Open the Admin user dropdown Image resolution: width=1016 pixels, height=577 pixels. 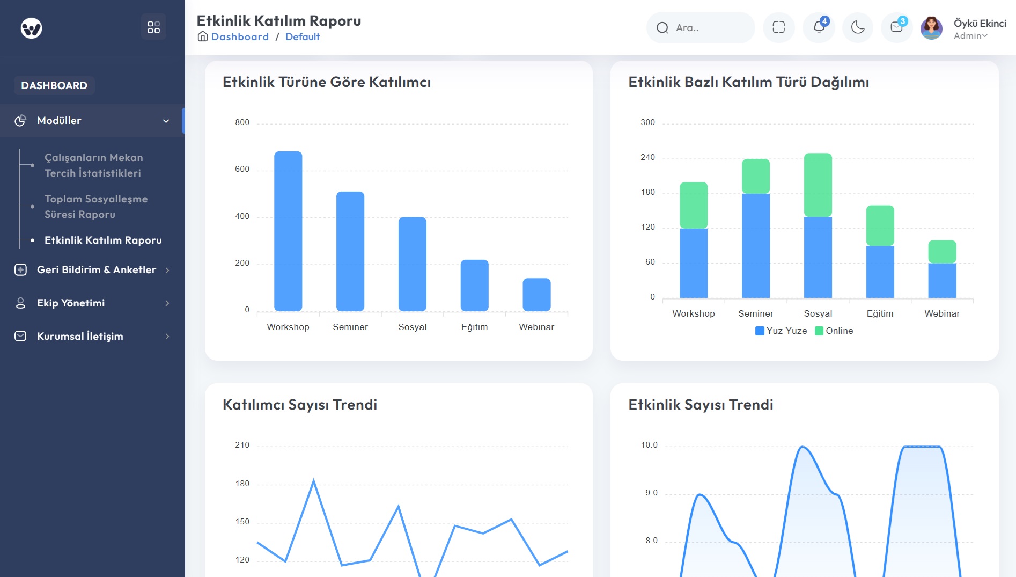pyautogui.click(x=970, y=36)
